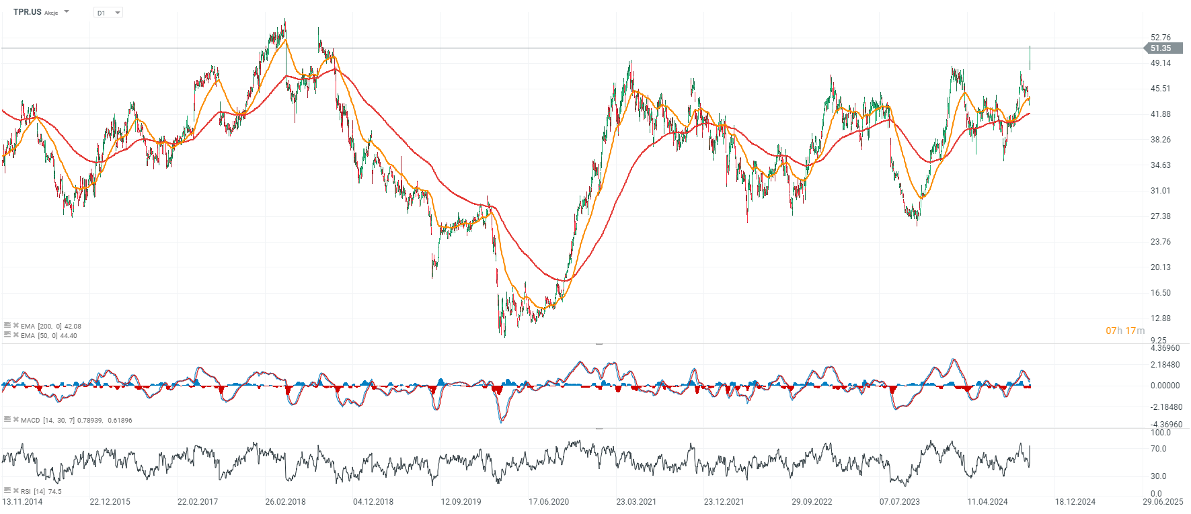Click the 11.04.2024 date on time axis
The height and width of the screenshot is (514, 1191).
tap(987, 502)
